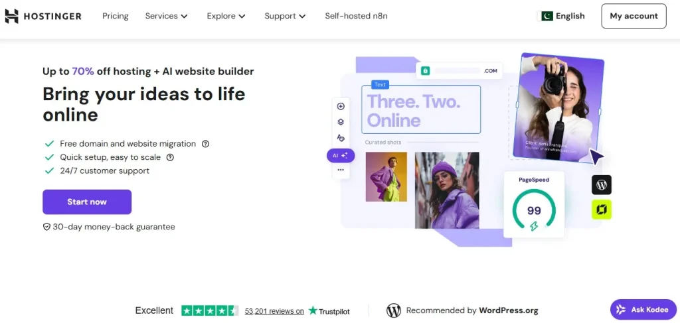This screenshot has height=323, width=680.
Task: Click the Hostinger logo icon
Action: pyautogui.click(x=11, y=16)
